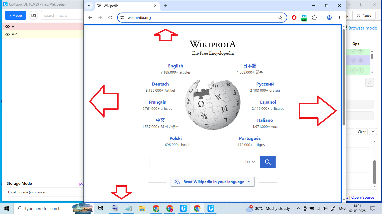This screenshot has width=382, height=214.
Task: Go back using Chrome's back arrow
Action: coord(90,18)
